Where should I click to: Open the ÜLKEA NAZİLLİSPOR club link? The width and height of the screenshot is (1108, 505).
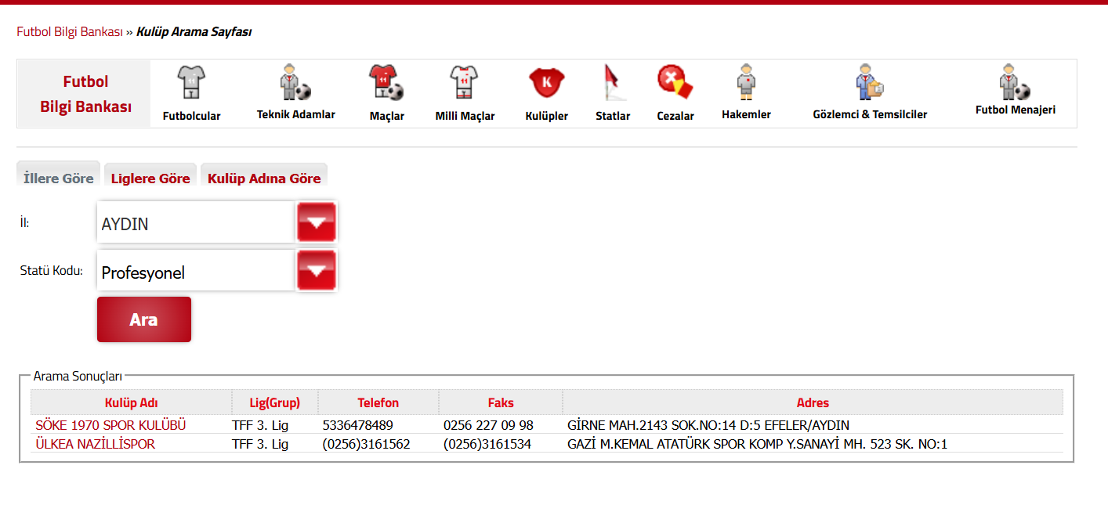click(96, 444)
